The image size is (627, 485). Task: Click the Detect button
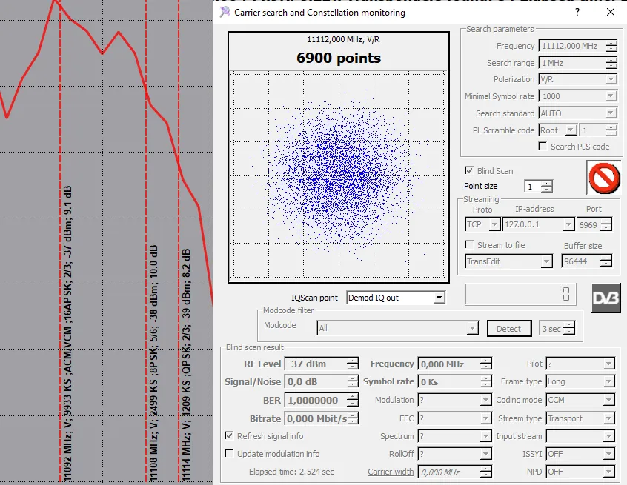pyautogui.click(x=508, y=329)
